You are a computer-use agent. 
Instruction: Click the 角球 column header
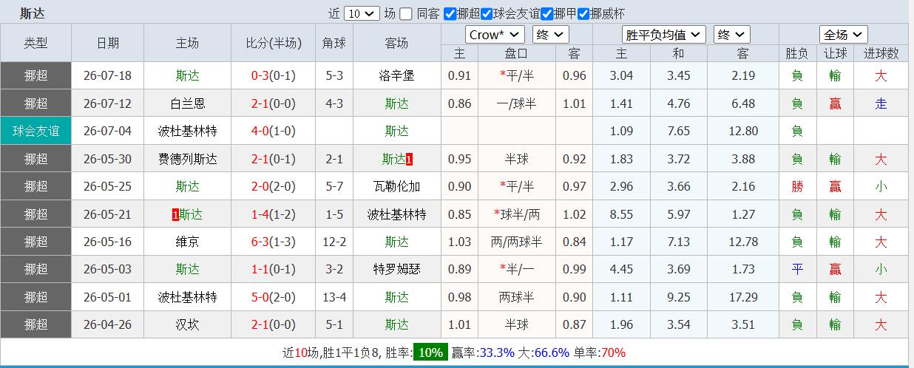334,43
